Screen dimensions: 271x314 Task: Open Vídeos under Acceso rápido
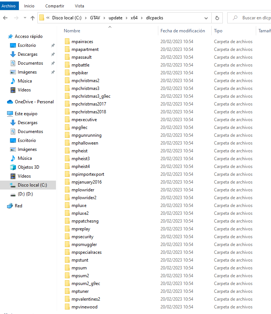pos(24,90)
